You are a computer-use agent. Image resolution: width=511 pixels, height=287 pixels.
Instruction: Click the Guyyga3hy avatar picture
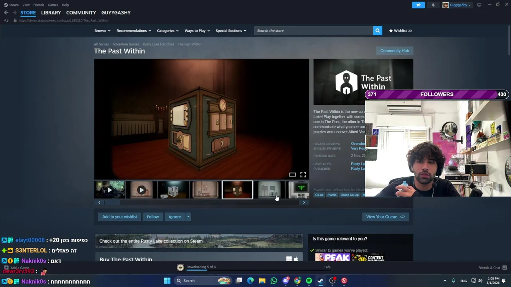click(x=446, y=5)
